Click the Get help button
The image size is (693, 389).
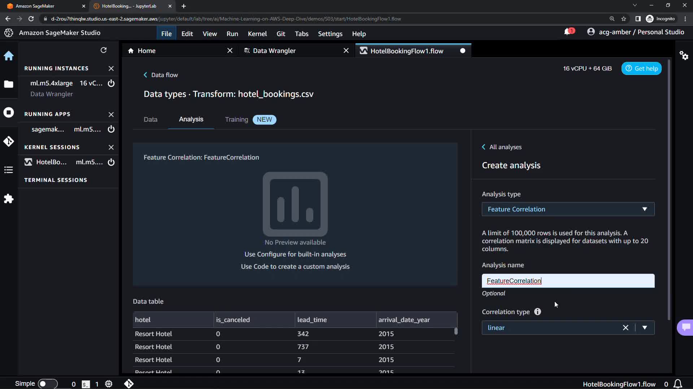click(641, 68)
